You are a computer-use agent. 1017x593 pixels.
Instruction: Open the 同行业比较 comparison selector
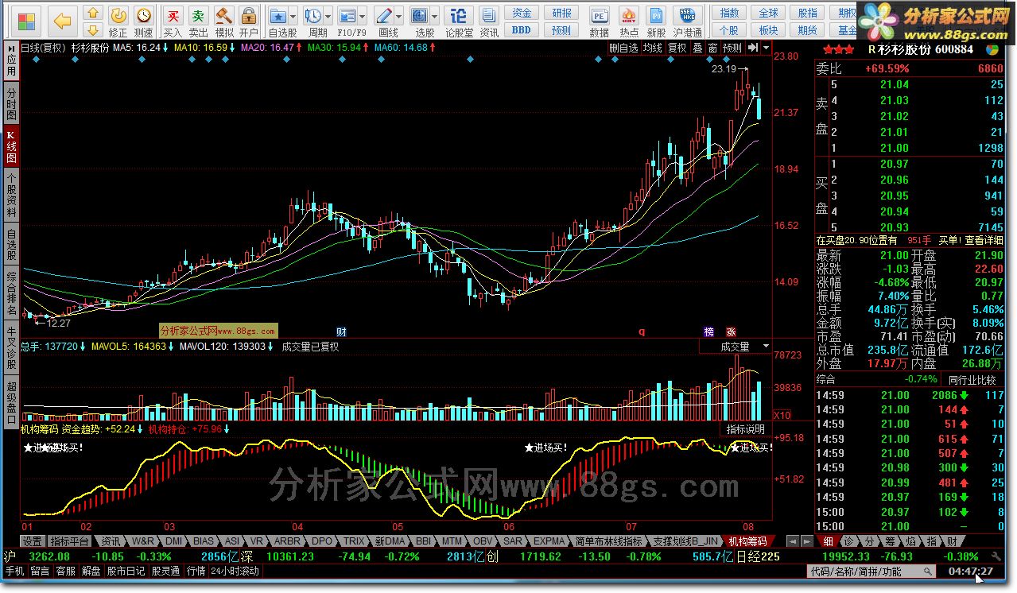click(x=971, y=380)
